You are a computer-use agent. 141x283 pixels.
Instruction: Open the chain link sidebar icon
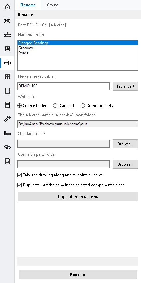pyautogui.click(x=7, y=147)
